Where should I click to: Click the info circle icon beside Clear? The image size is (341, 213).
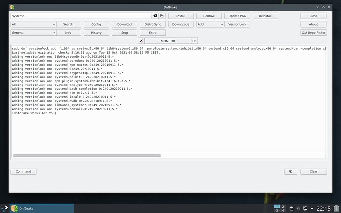[290, 171]
